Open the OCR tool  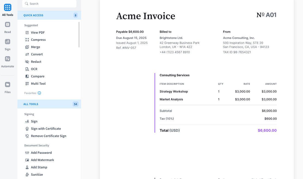tap(34, 69)
